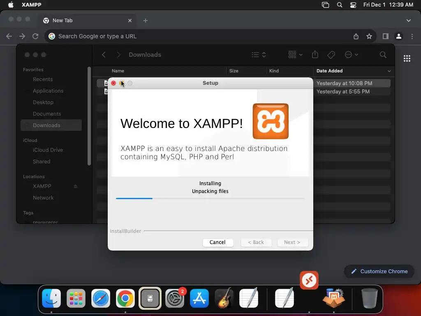Open Launchpad from the Dock
The image size is (421, 316).
pyautogui.click(x=76, y=298)
